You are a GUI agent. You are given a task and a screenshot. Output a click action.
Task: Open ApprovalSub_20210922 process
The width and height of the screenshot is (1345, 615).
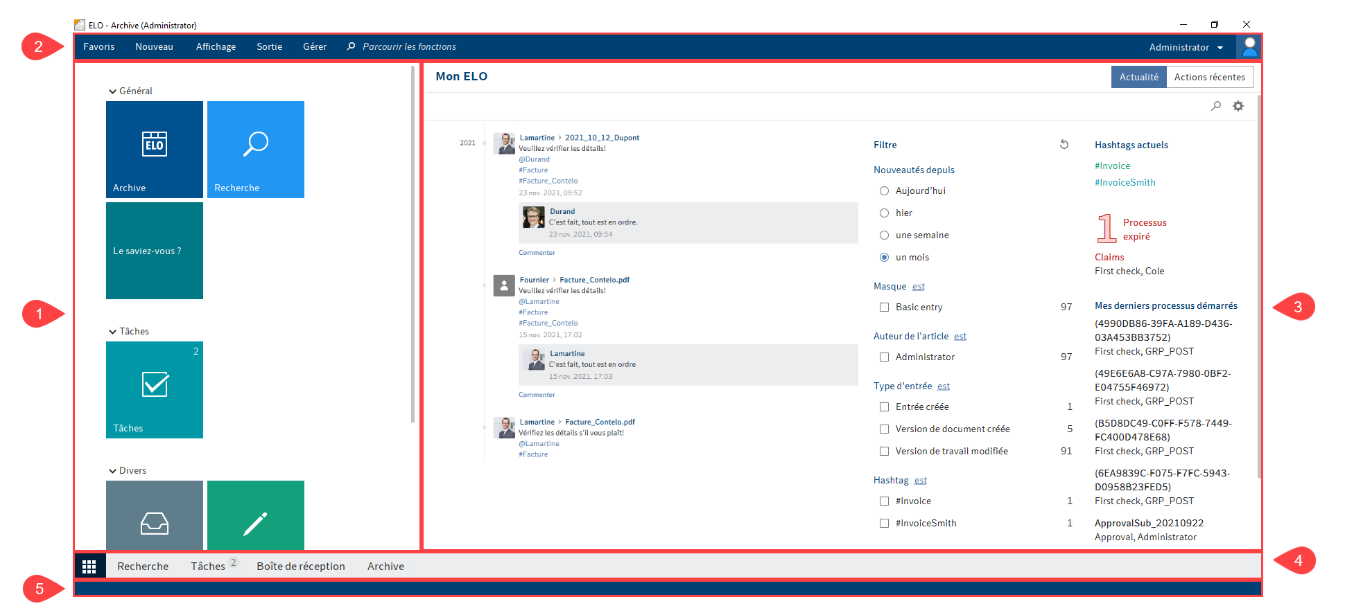click(1149, 523)
